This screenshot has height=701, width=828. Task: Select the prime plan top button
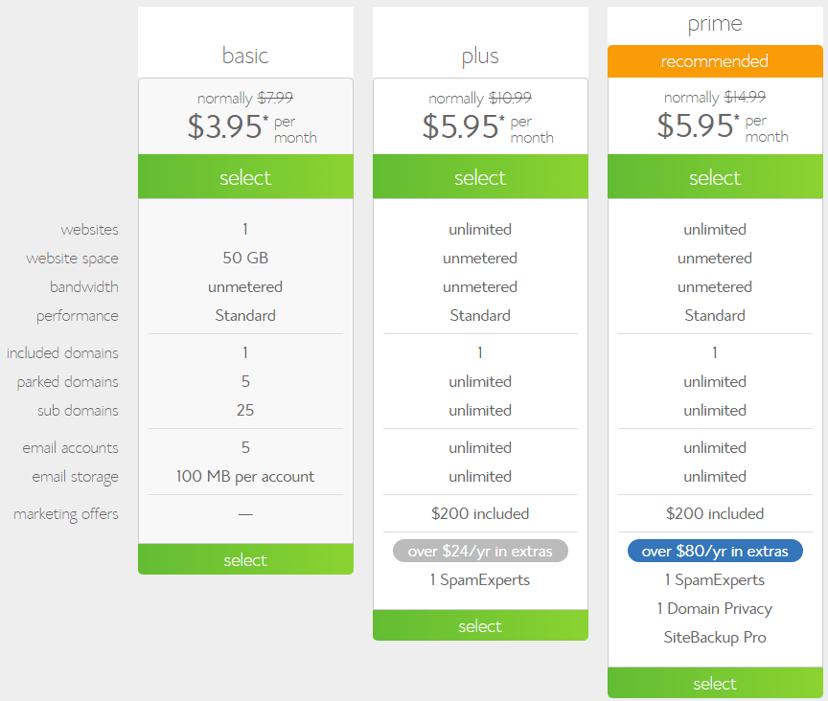click(715, 177)
